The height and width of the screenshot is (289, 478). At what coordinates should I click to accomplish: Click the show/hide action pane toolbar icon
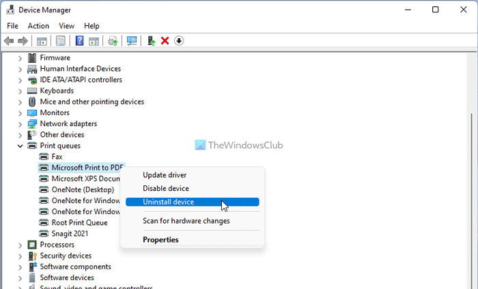coord(94,41)
